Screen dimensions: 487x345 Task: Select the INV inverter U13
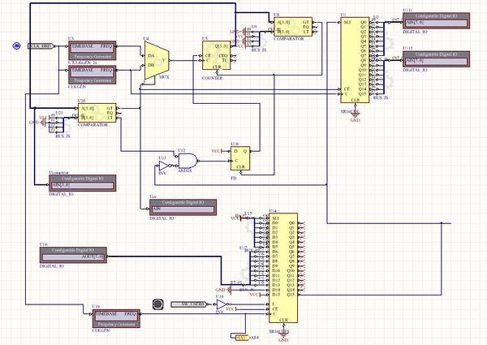tap(165, 167)
